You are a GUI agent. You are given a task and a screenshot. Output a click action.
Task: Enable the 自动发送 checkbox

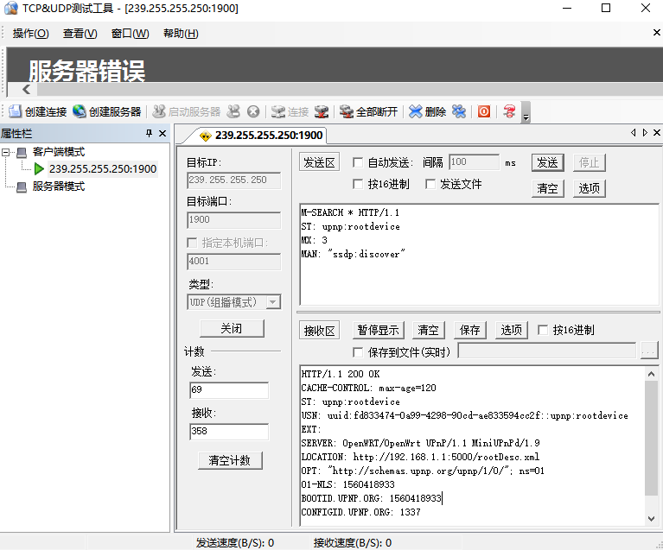[358, 162]
